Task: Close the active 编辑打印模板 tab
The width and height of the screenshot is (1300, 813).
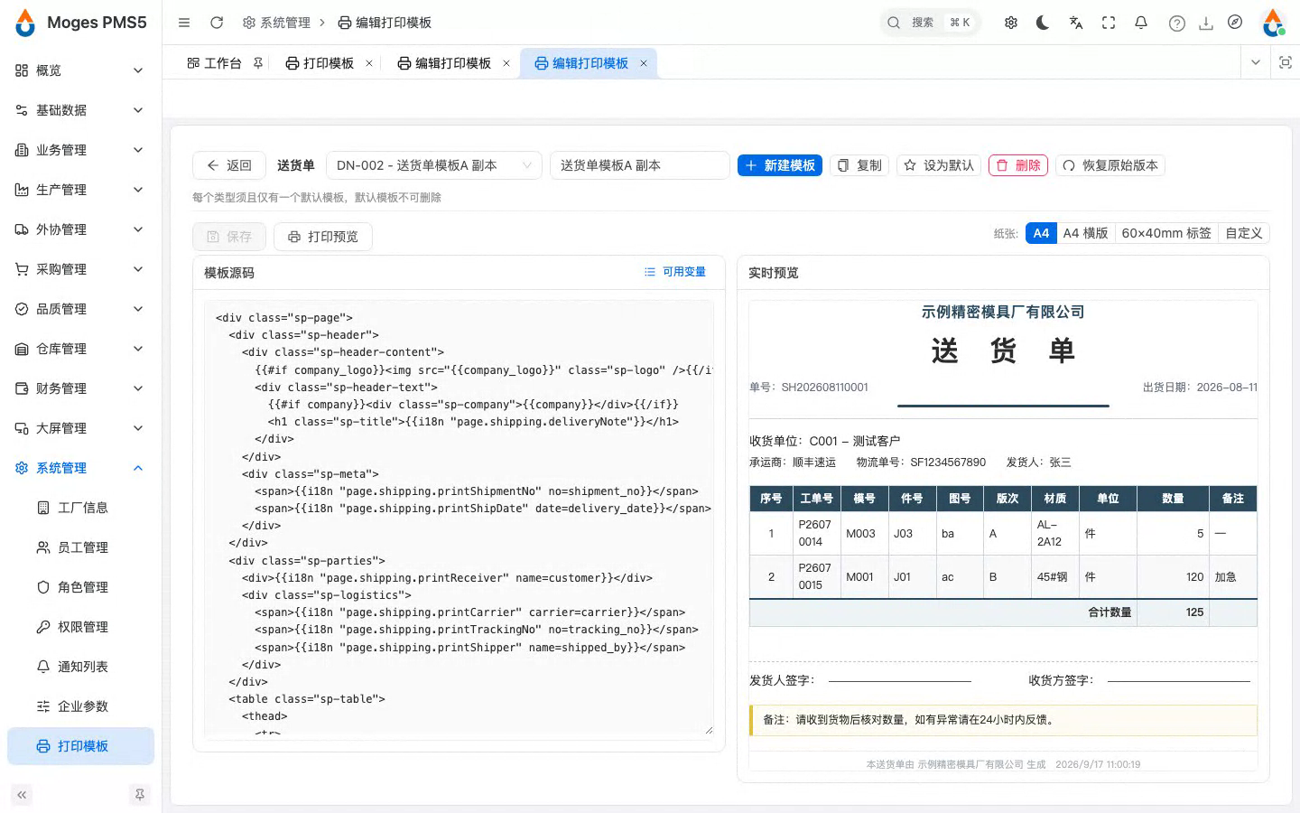Action: click(x=644, y=63)
